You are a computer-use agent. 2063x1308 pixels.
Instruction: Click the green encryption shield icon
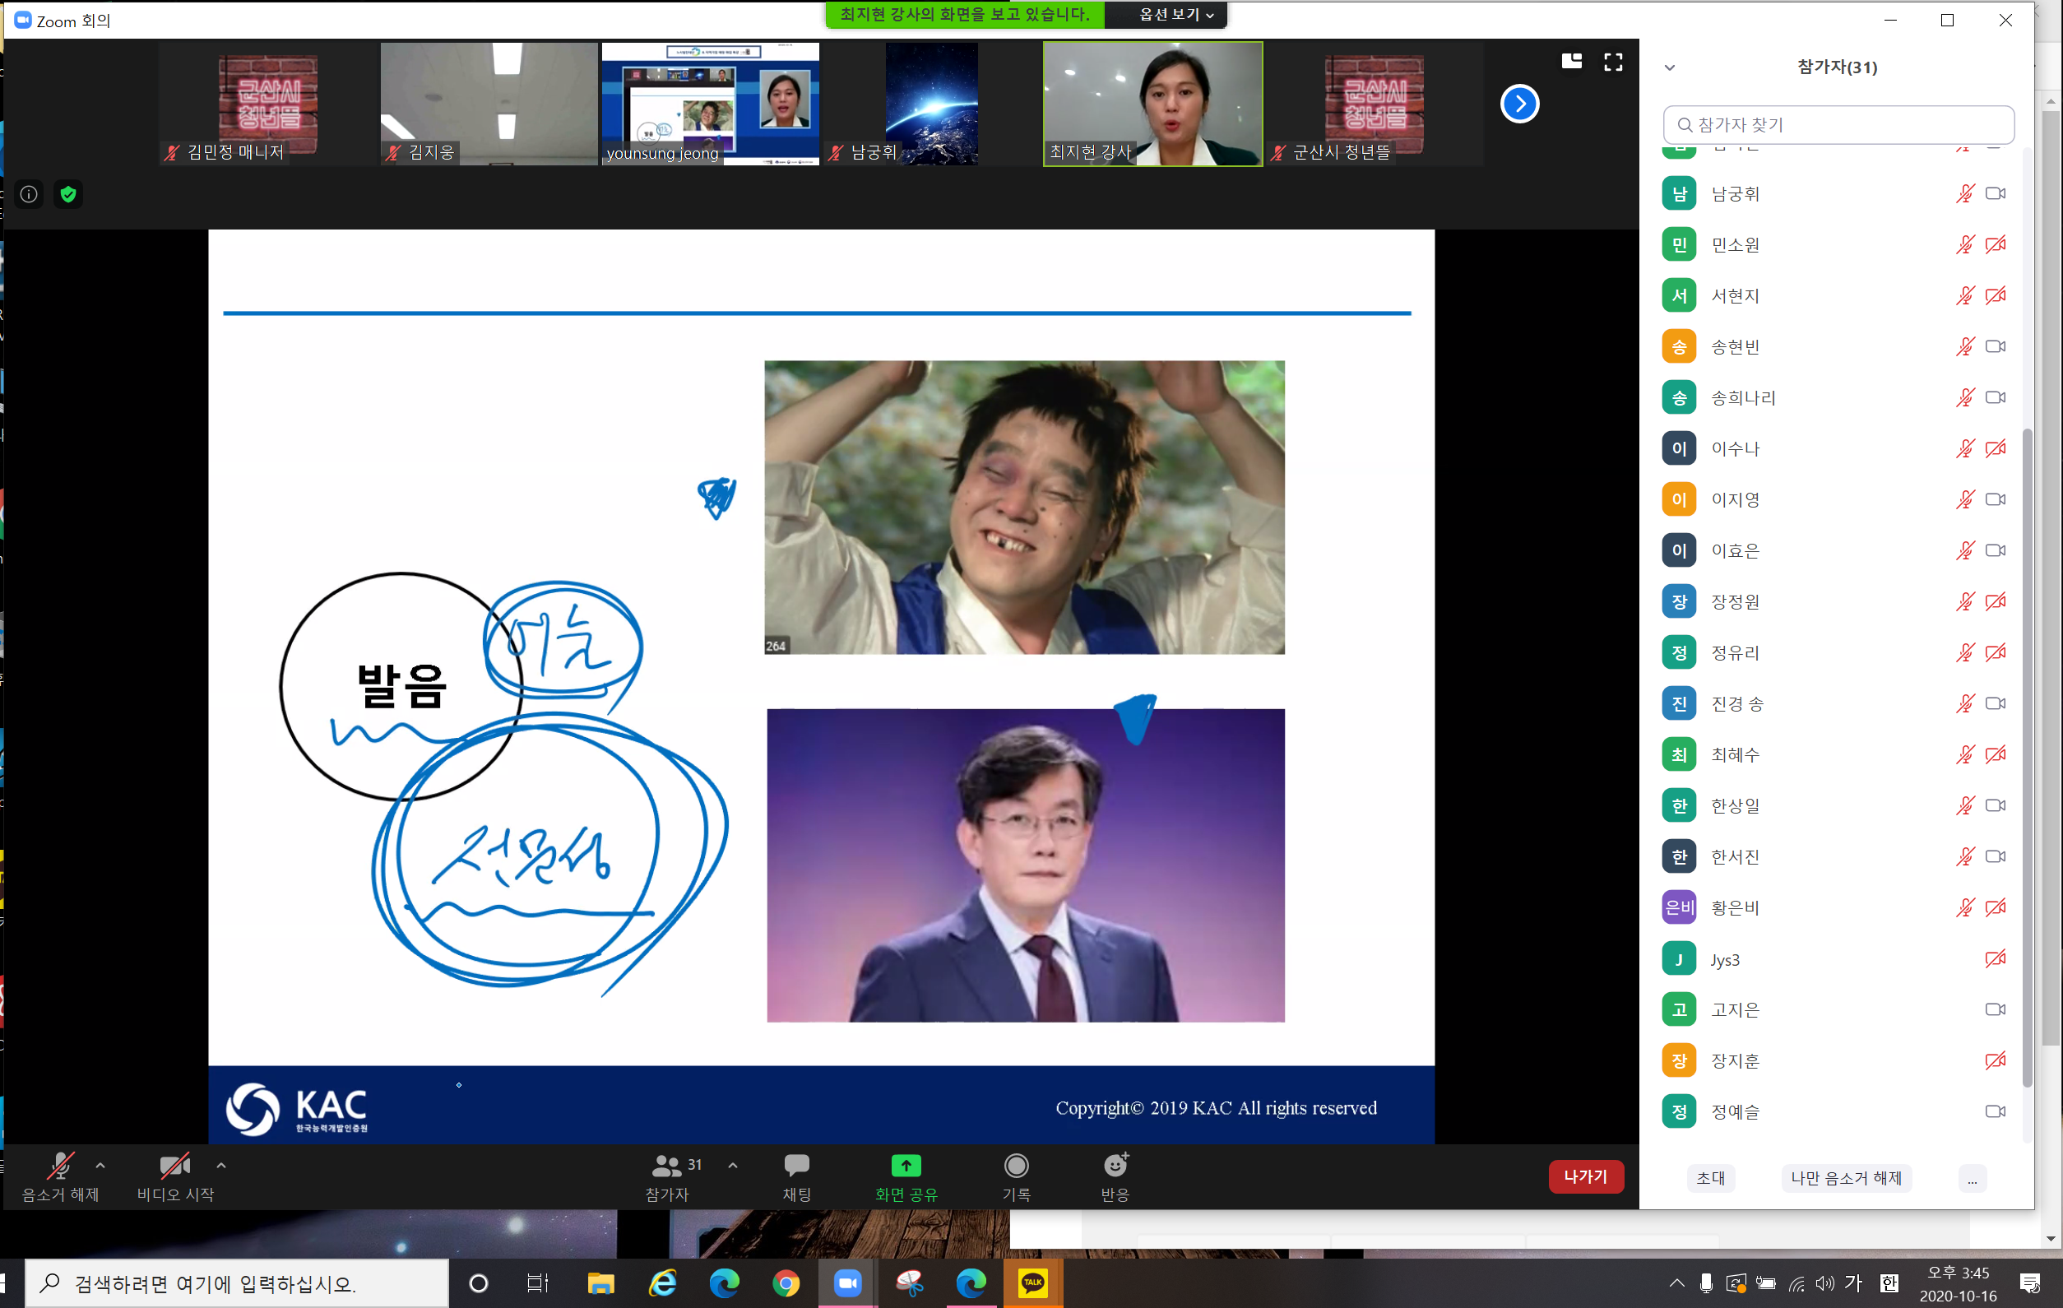click(x=68, y=195)
